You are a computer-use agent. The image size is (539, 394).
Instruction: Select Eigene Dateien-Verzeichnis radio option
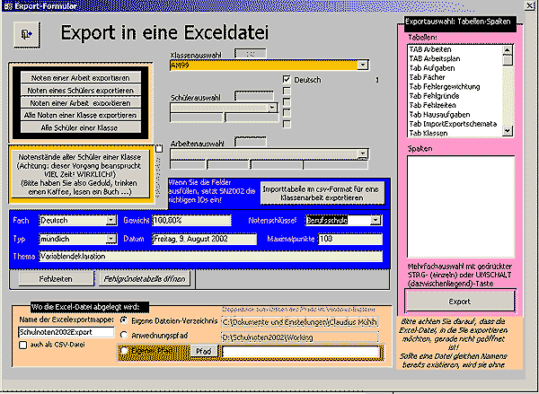pos(123,319)
